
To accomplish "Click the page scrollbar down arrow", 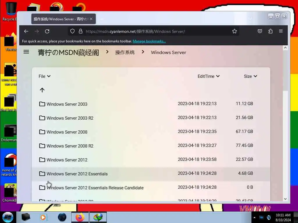I will (285, 199).
